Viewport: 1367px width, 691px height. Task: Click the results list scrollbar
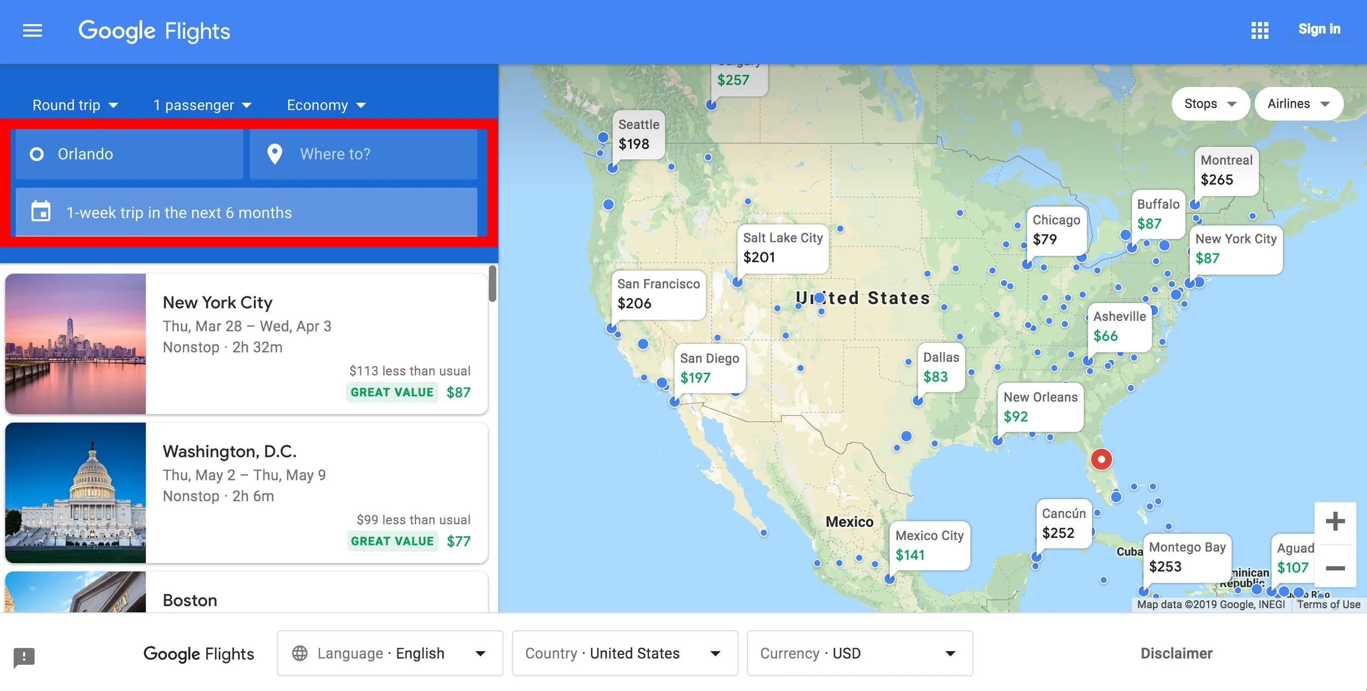pyautogui.click(x=492, y=284)
